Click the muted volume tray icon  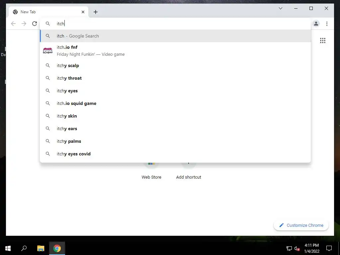pyautogui.click(x=297, y=248)
